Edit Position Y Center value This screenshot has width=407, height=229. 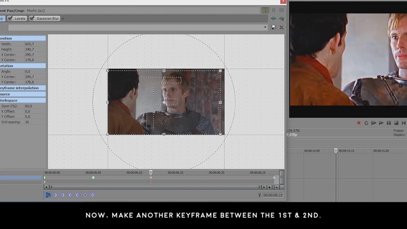pyautogui.click(x=34, y=60)
